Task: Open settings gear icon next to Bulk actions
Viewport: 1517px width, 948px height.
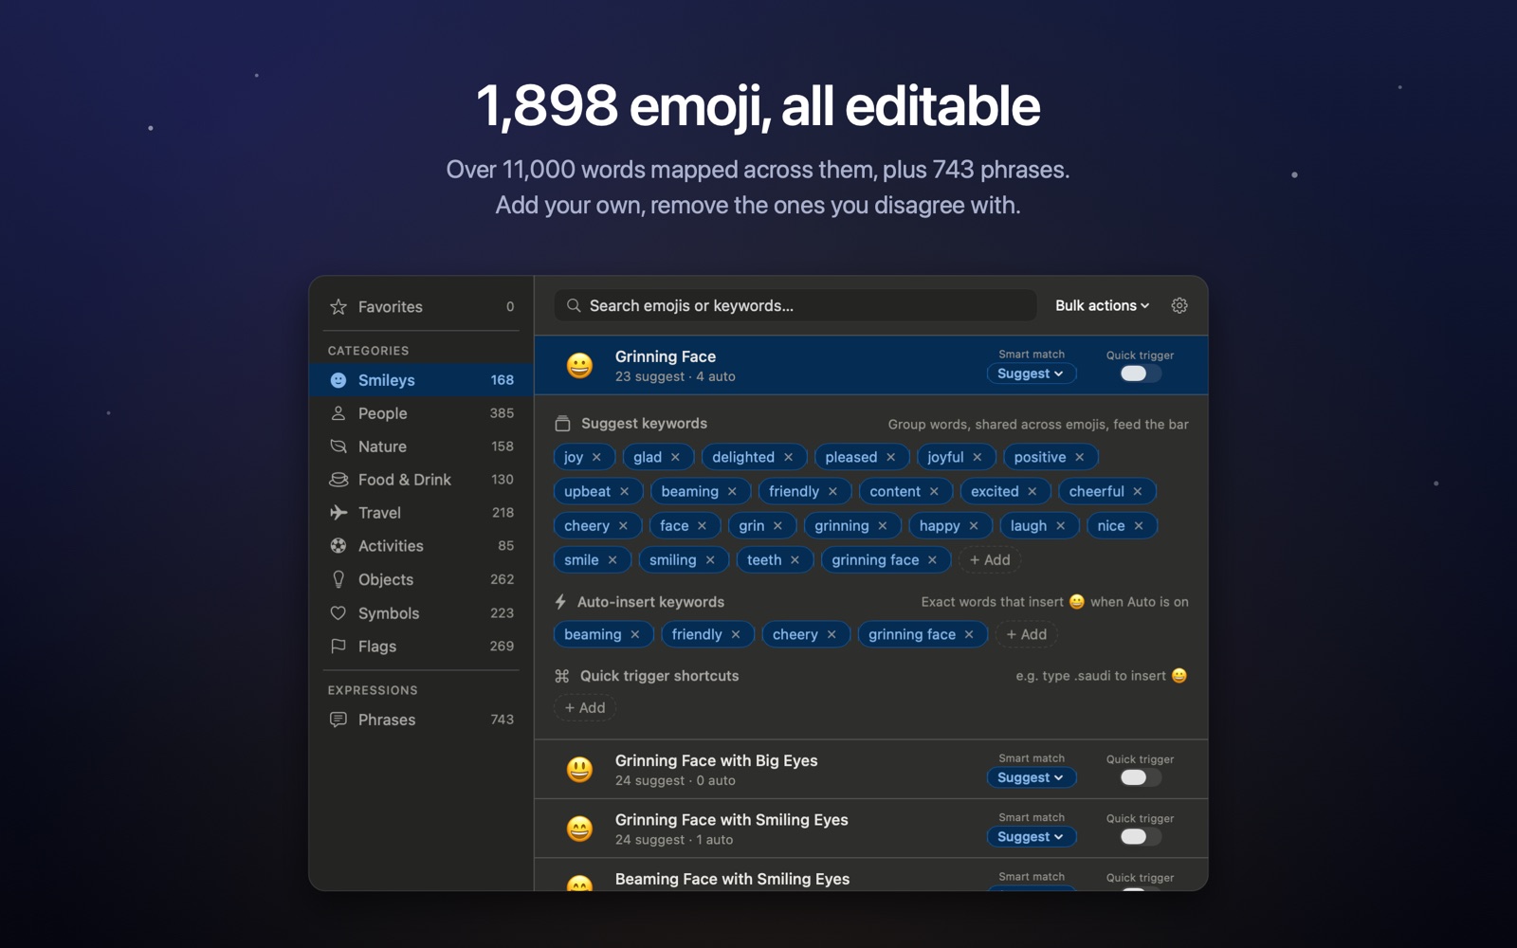Action: click(x=1179, y=305)
